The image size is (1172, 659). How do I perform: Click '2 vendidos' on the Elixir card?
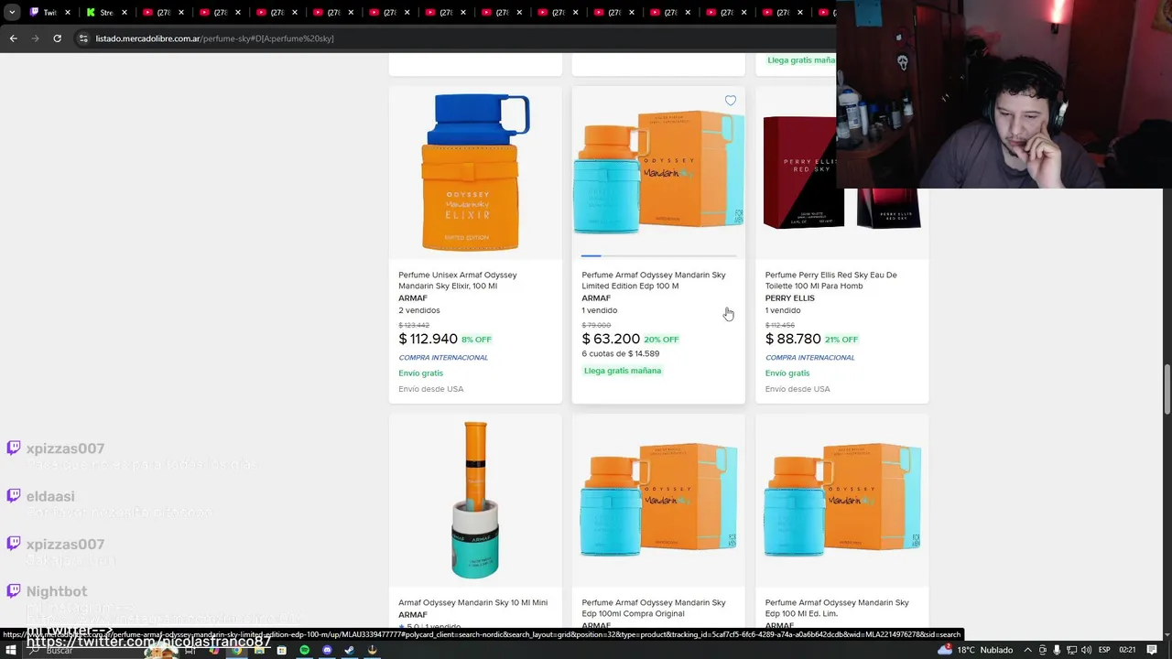419,310
